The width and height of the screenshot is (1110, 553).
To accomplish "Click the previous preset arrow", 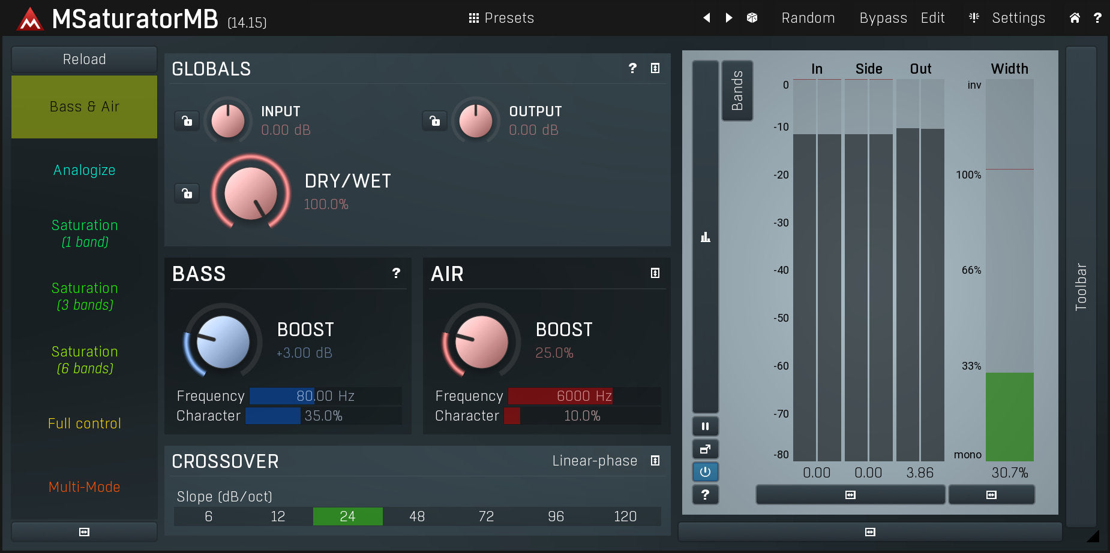I will (x=707, y=18).
